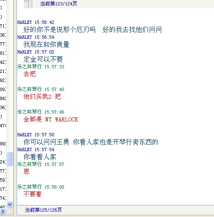The height and width of the screenshot is (217, 214).
Task: Select 乐之林琴行 15:57:57 header
Action: coord(40,164)
